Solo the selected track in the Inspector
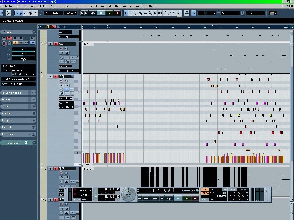 [x=9, y=37]
